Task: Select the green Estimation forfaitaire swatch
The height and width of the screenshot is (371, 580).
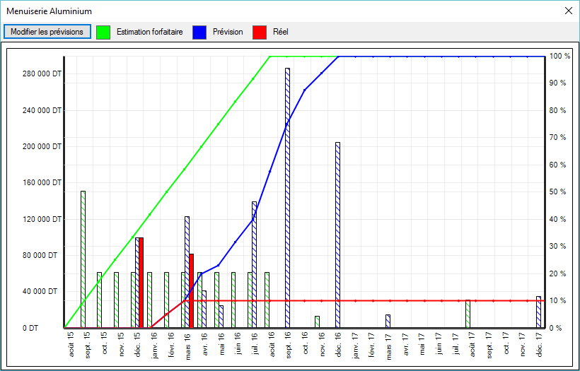Action: click(104, 32)
